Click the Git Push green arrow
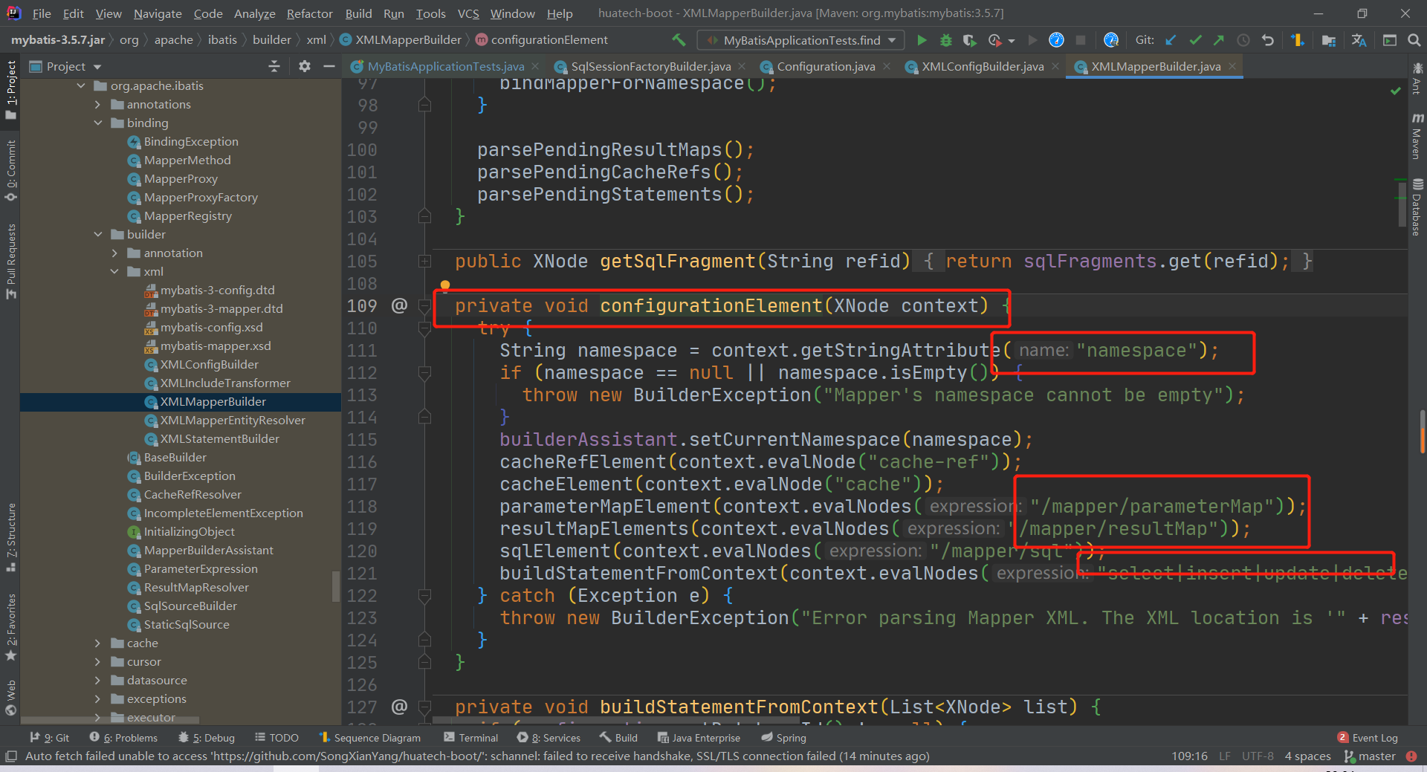1427x772 pixels. (1219, 40)
